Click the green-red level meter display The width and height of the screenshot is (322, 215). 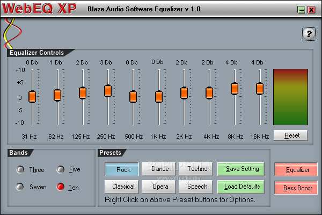tap(290, 97)
